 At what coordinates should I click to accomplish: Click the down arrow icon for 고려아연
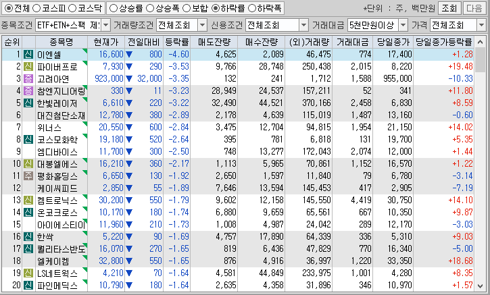click(x=129, y=79)
